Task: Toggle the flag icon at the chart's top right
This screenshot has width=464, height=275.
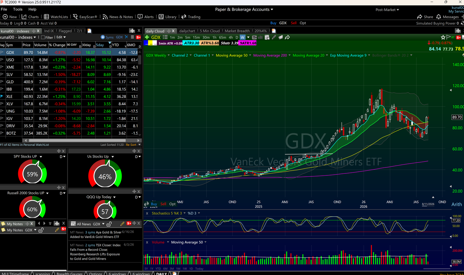Action: [448, 37]
